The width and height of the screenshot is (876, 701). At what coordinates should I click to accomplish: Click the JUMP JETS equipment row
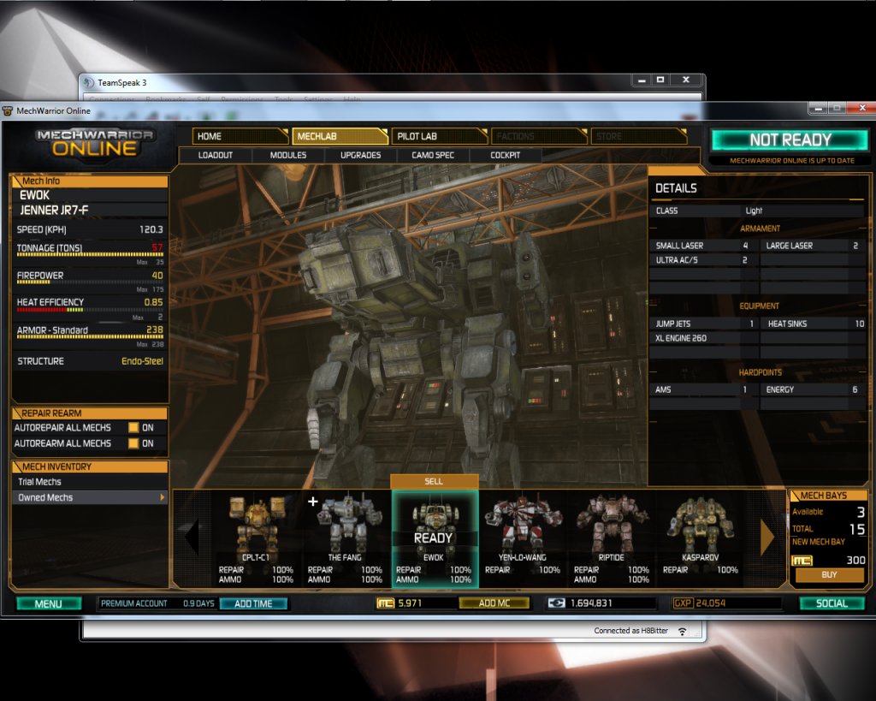703,324
